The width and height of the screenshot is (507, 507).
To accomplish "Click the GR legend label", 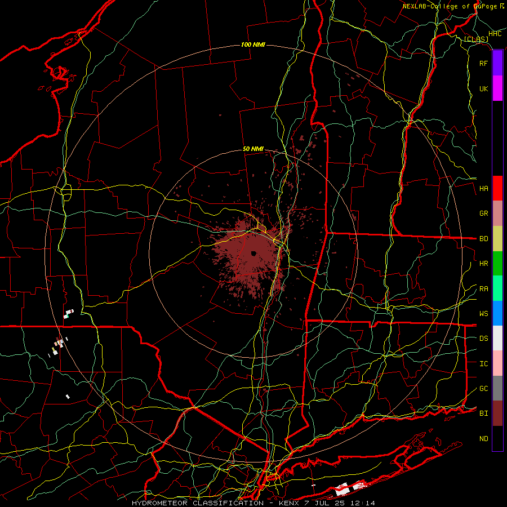I will coord(483,214).
